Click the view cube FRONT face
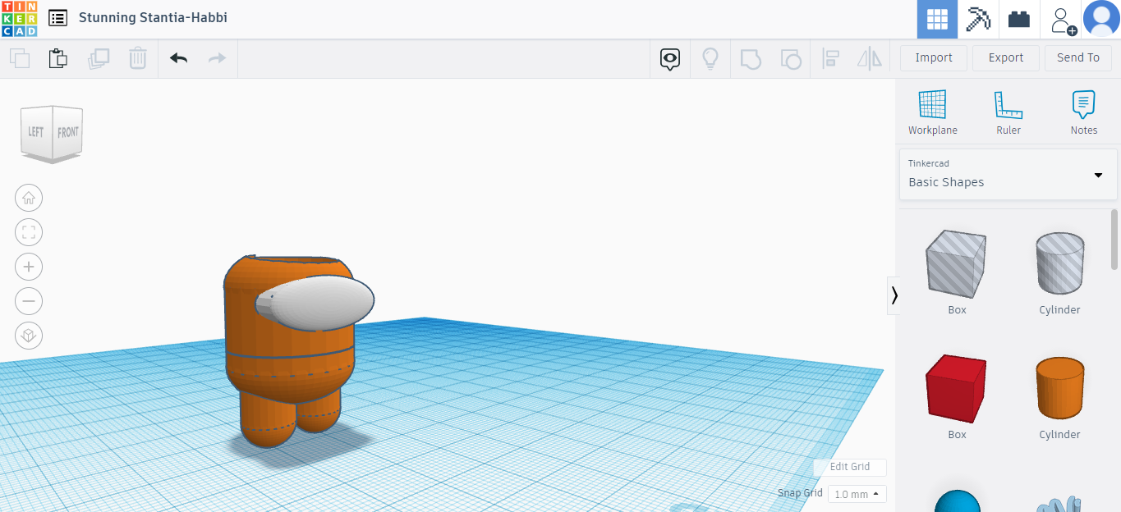The width and height of the screenshot is (1121, 512). pyautogui.click(x=68, y=132)
